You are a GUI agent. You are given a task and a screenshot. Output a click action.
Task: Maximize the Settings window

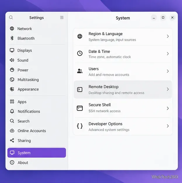click(x=163, y=18)
